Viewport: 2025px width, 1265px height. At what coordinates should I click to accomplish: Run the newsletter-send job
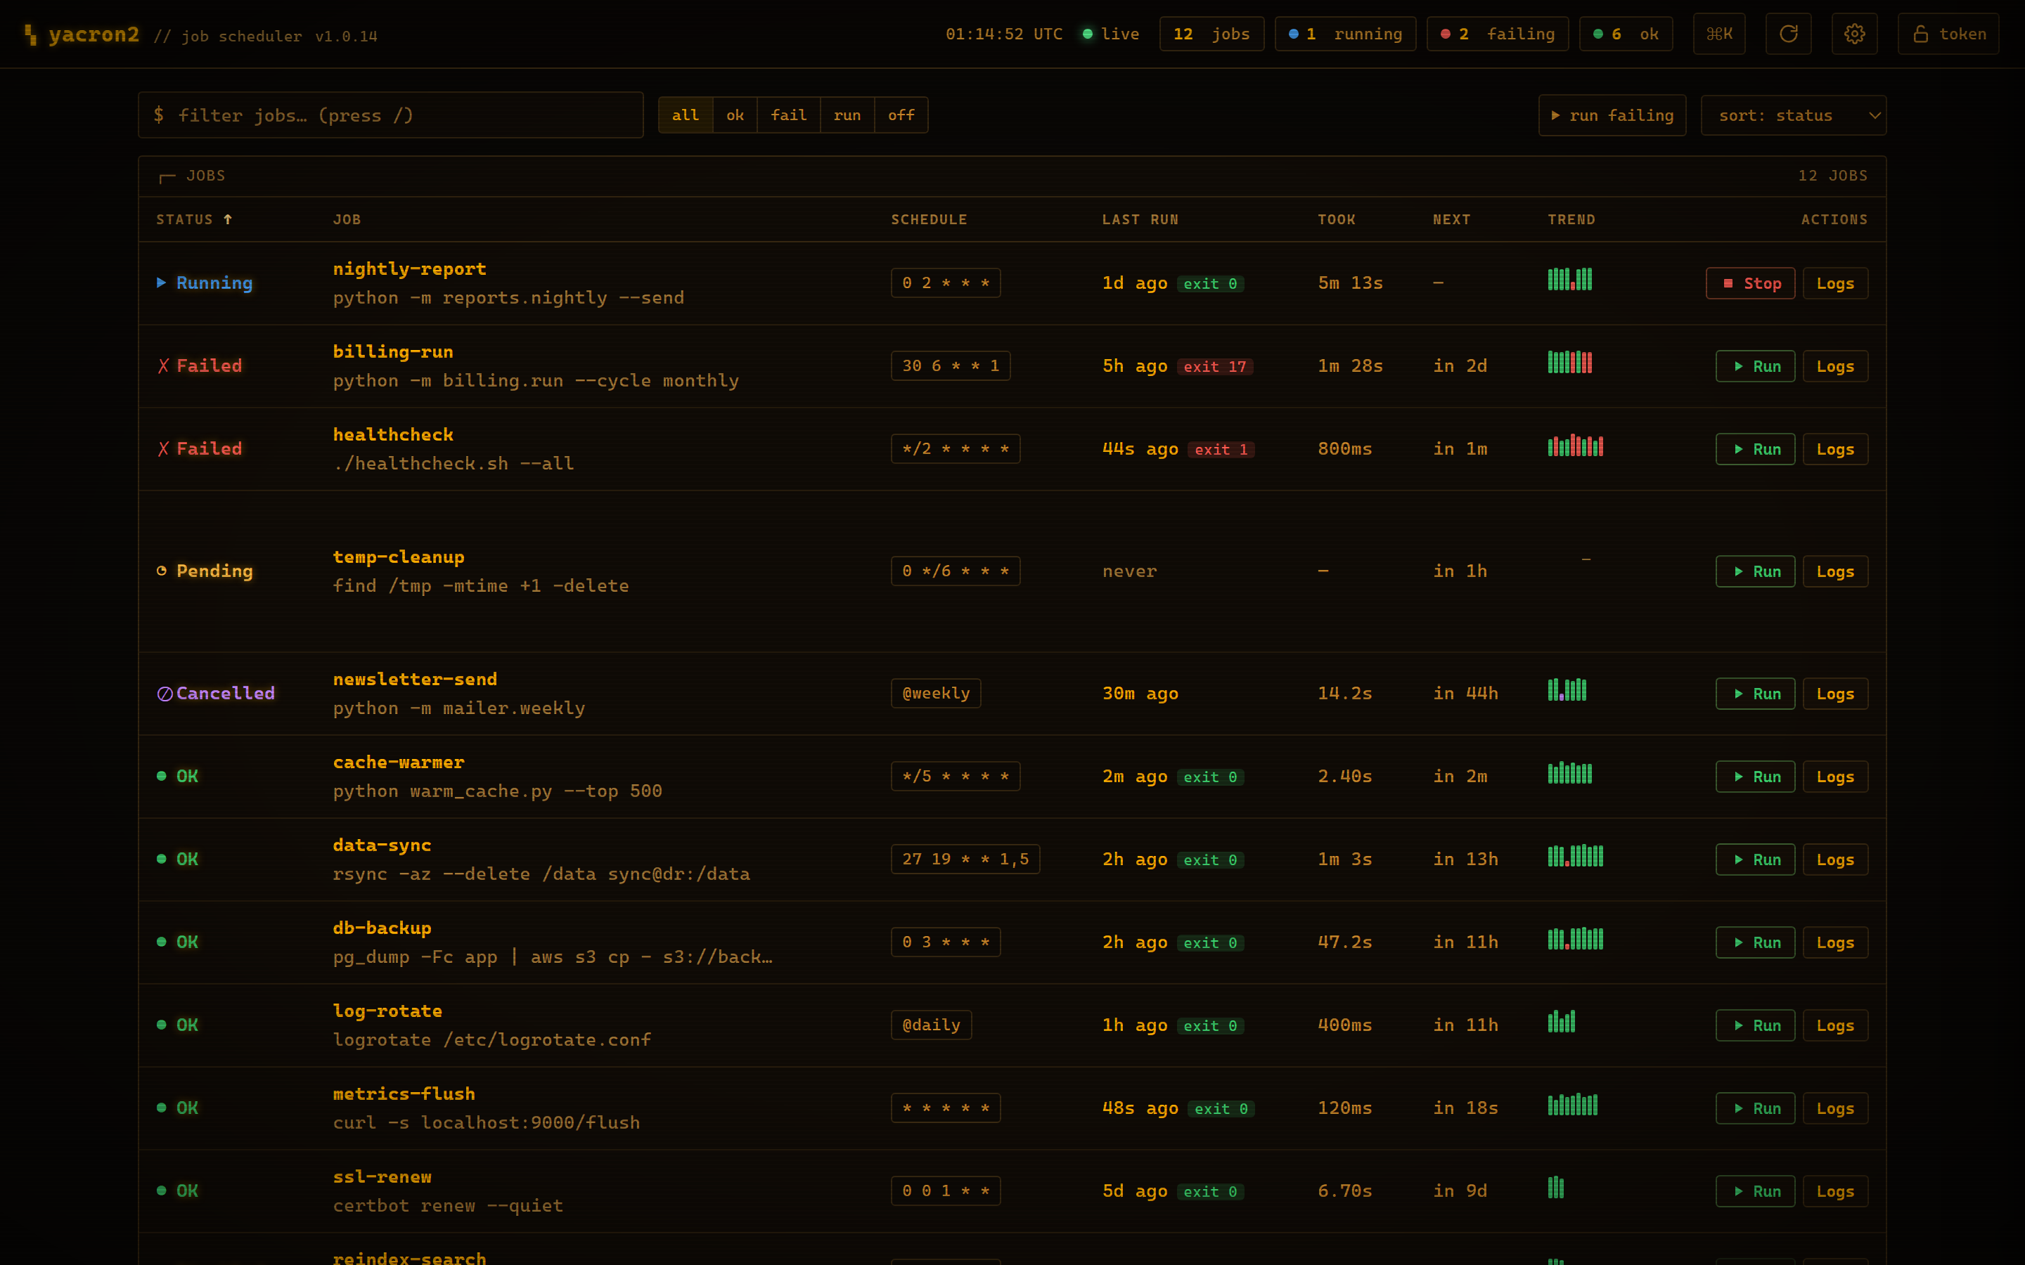(x=1755, y=694)
